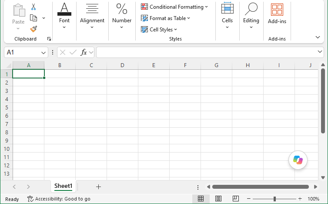This screenshot has width=328, height=204.
Task: Open Clipboard pane dialog launcher
Action: pyautogui.click(x=49, y=39)
